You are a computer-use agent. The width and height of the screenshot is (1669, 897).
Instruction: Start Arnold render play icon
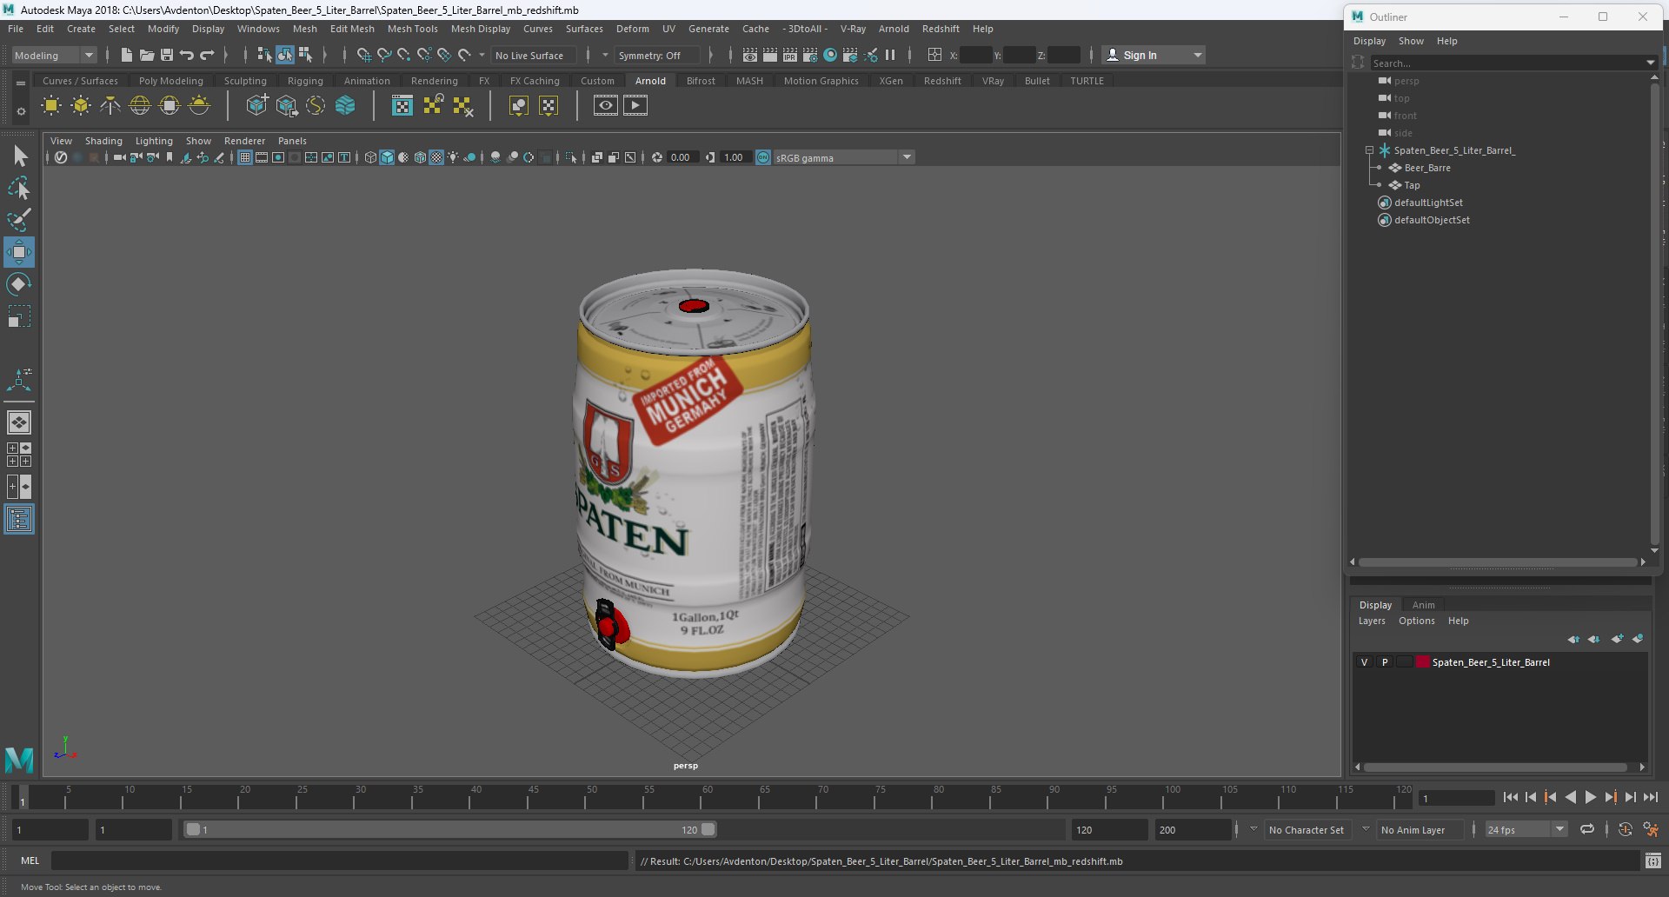click(635, 106)
